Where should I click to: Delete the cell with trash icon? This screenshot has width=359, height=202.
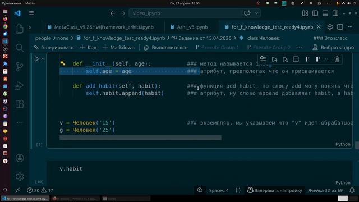337,59
